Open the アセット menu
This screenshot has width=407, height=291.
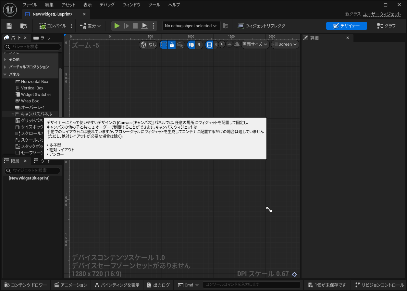tap(68, 5)
